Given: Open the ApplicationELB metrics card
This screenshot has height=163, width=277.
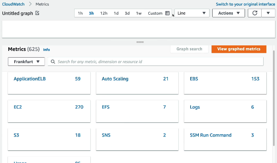Looking at the screenshot, I should coord(49,83).
